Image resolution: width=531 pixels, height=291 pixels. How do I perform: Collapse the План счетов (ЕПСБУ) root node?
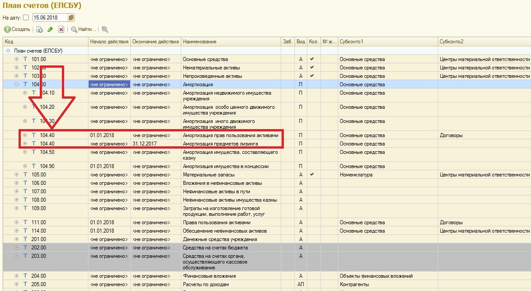(8, 51)
